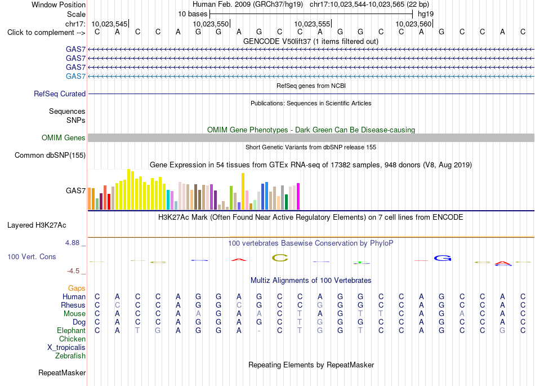Screen dimensions: 535x386
Task: Click 'Multiz Alignments of 100 Vertebrates' title
Action: click(x=311, y=280)
